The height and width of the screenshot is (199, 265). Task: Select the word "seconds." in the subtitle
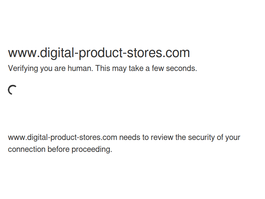click(182, 68)
